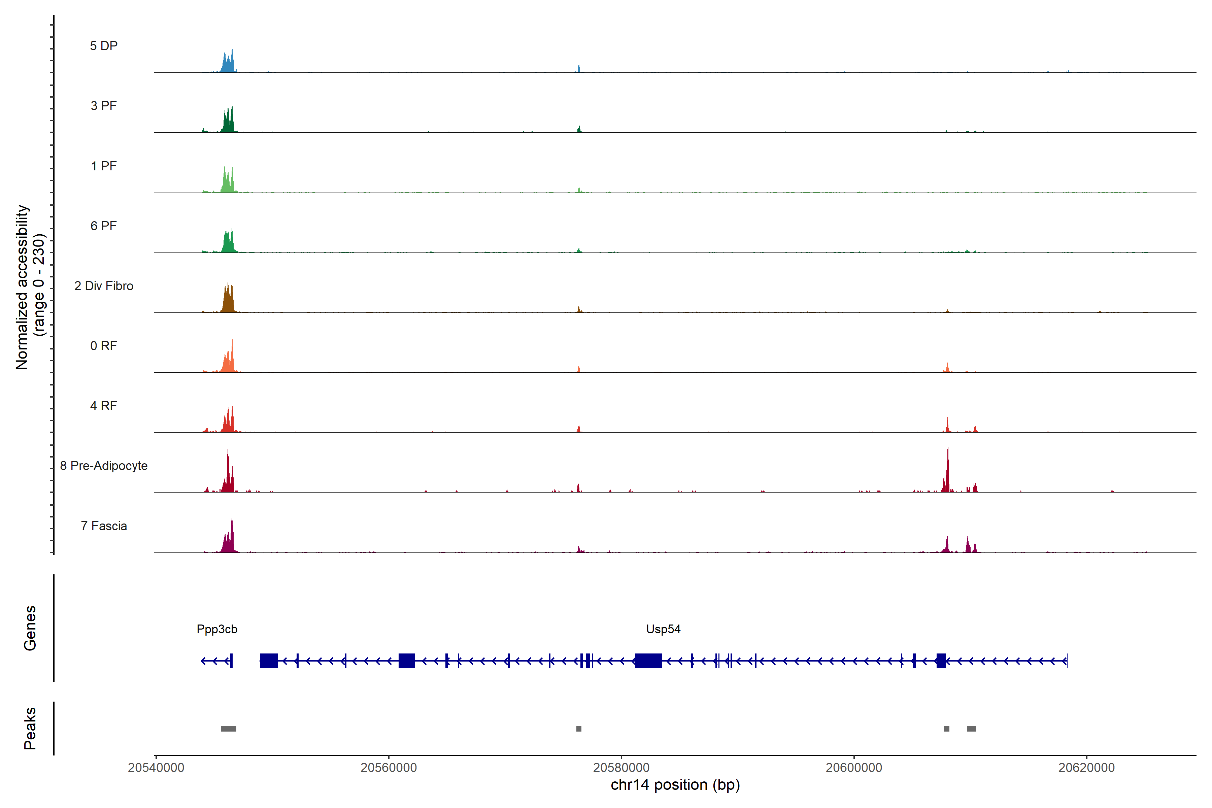Select the 8 Pre-Adipocyte track label
This screenshot has width=1212, height=808.
(104, 466)
